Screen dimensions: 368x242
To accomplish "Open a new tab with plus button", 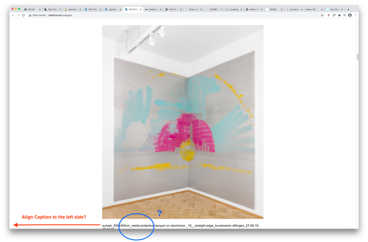I will tap(348, 9).
